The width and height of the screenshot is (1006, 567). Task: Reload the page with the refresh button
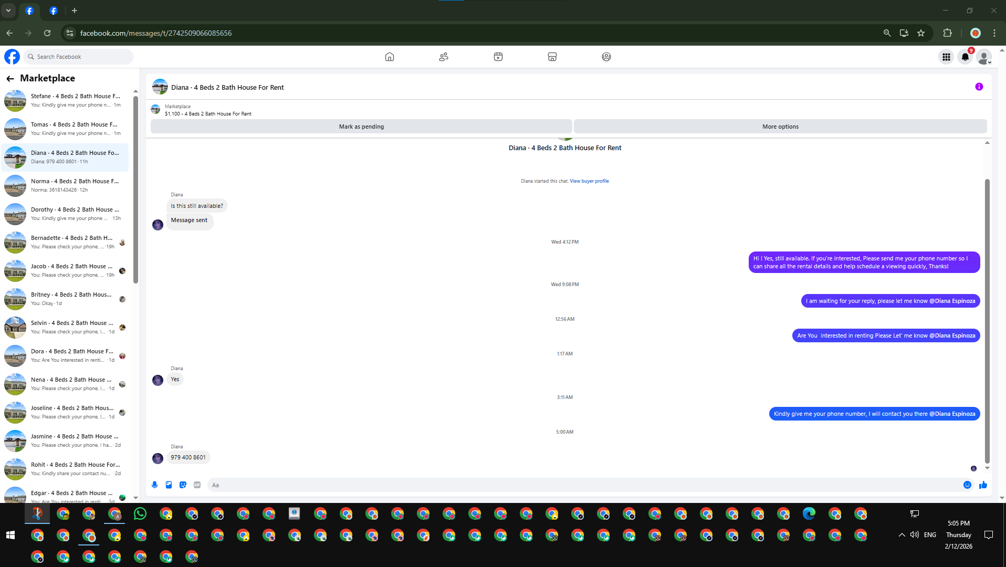pyautogui.click(x=47, y=33)
